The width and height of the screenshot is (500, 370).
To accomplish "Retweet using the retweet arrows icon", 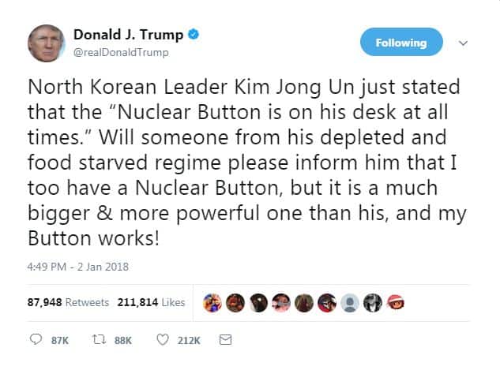I will [x=100, y=339].
